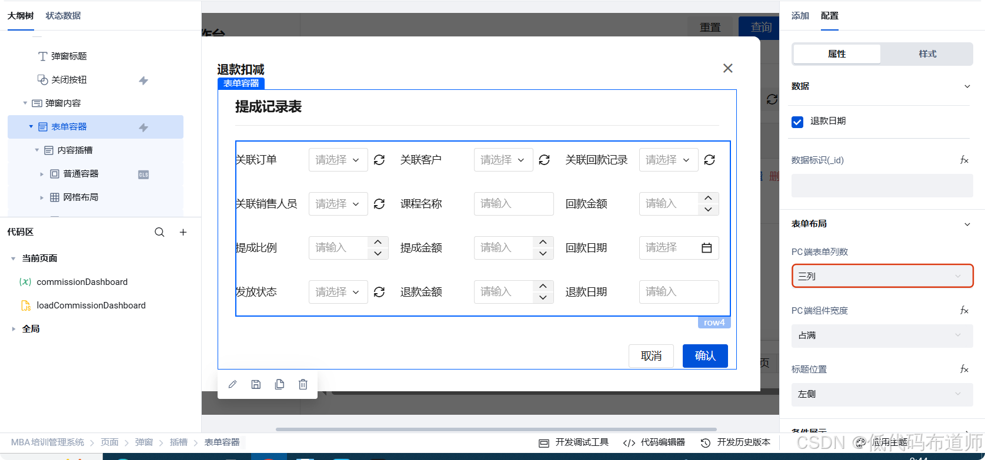Click 重置 button behind dialog
The width and height of the screenshot is (985, 460).
pos(710,27)
